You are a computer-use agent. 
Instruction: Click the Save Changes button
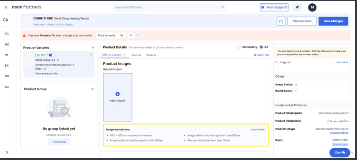(333, 21)
